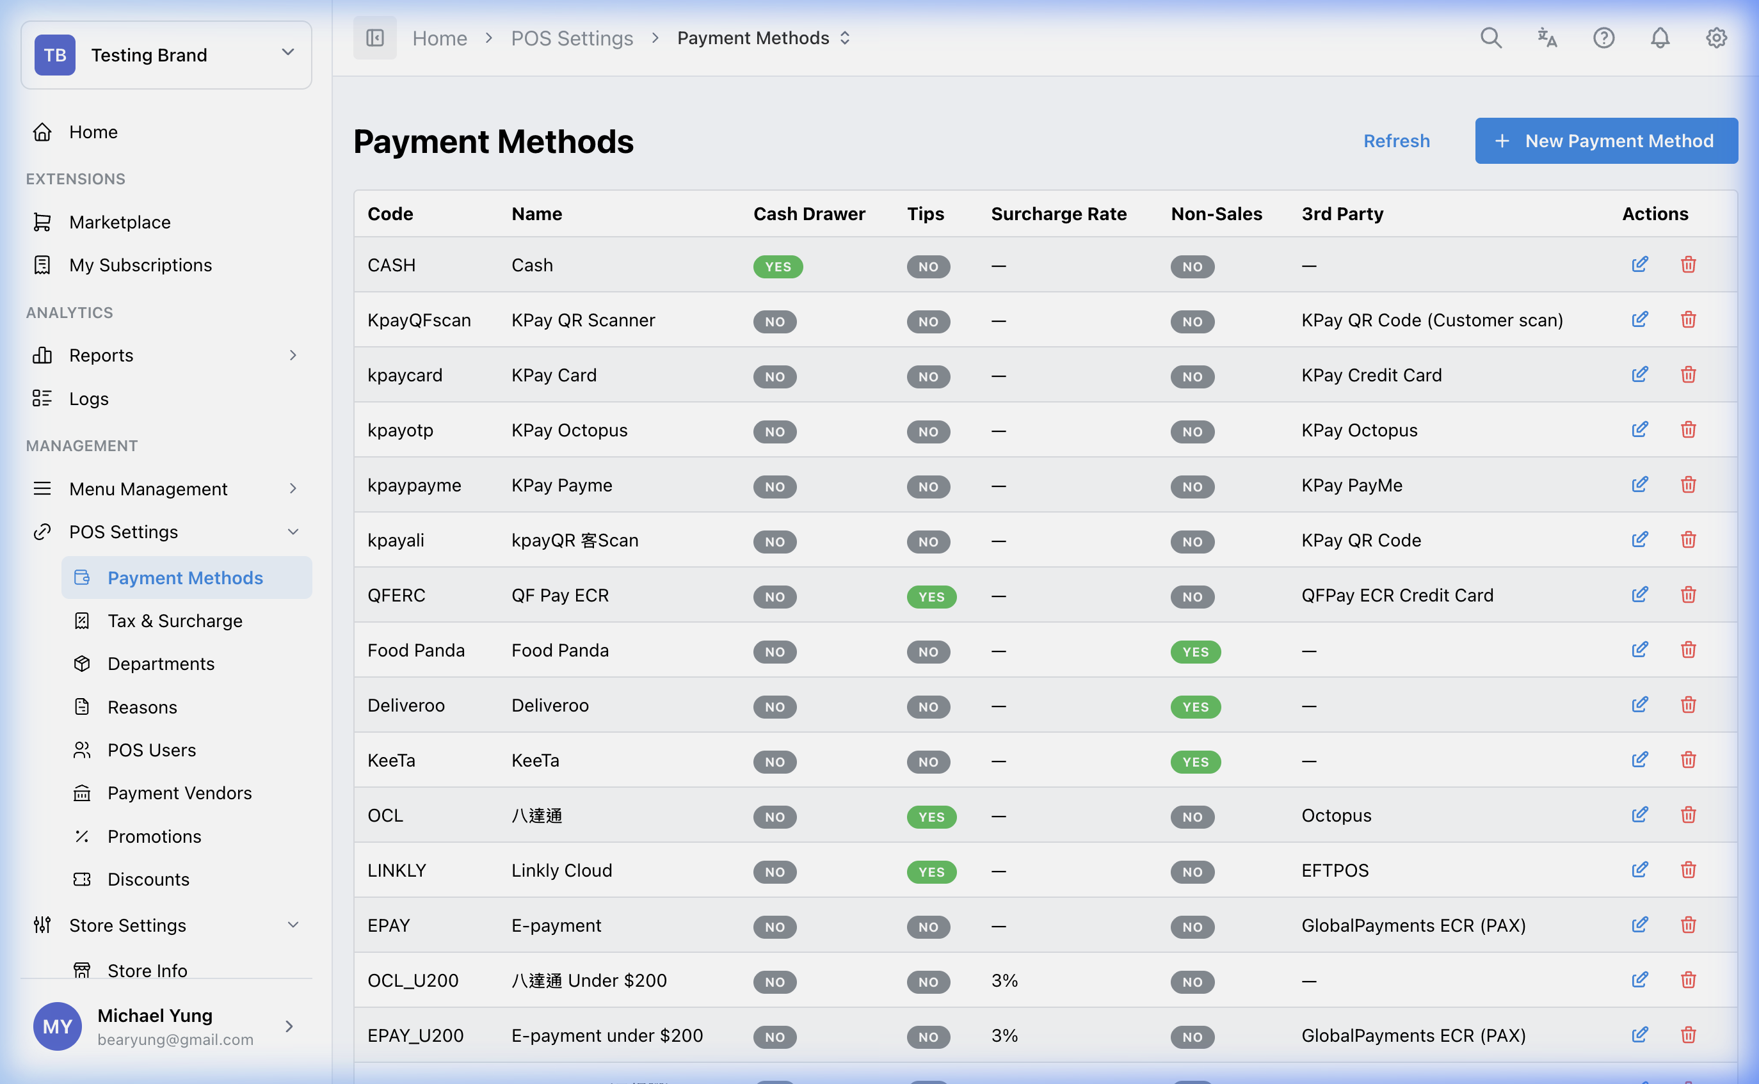Navigate to POS Settings breadcrumb

[x=572, y=37]
